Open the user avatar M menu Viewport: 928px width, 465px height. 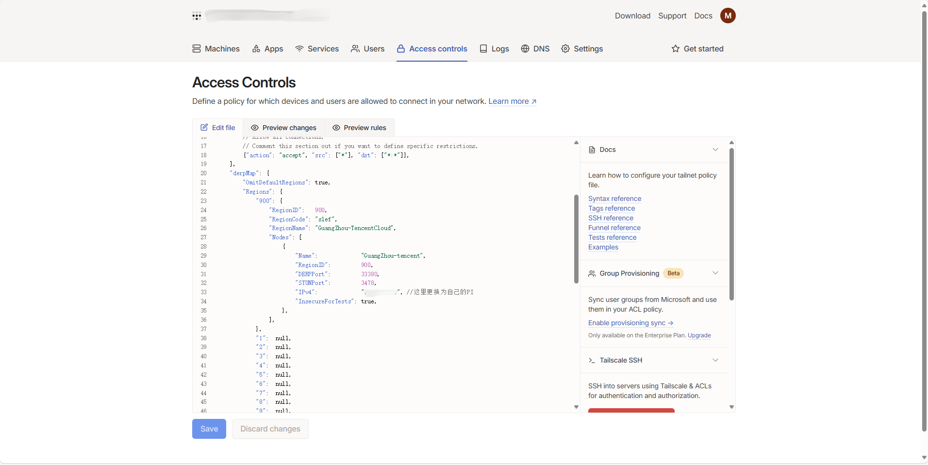coord(728,16)
